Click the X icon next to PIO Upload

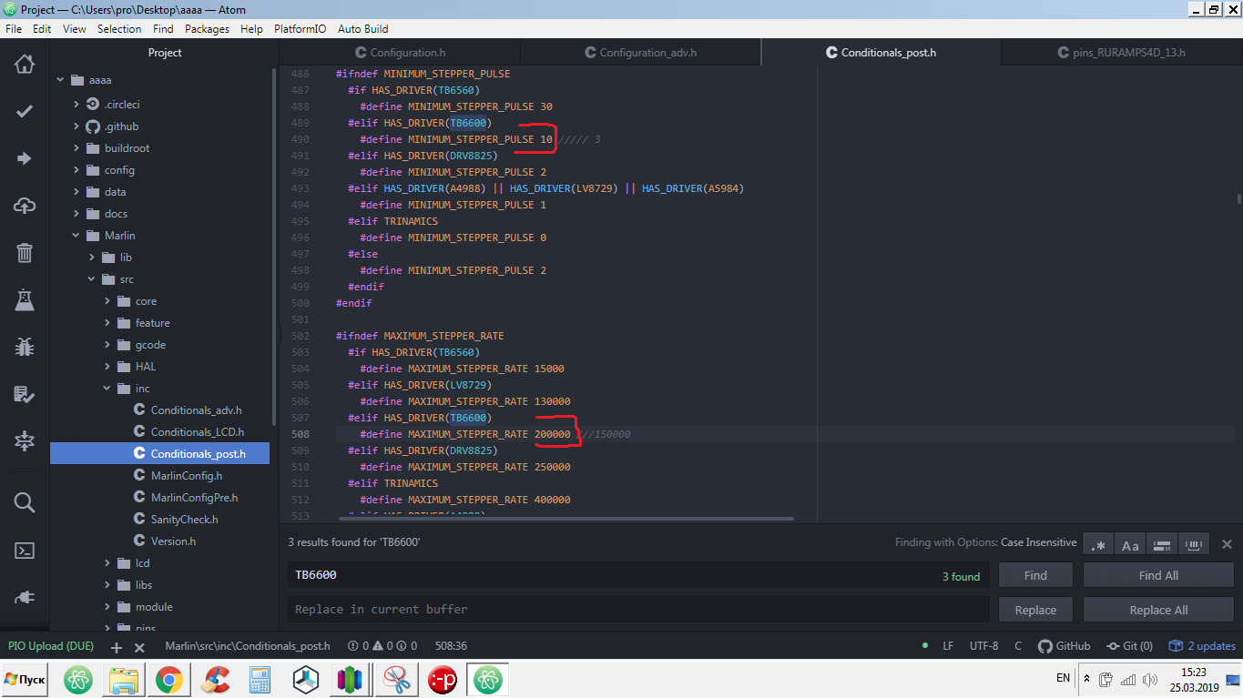(x=139, y=648)
